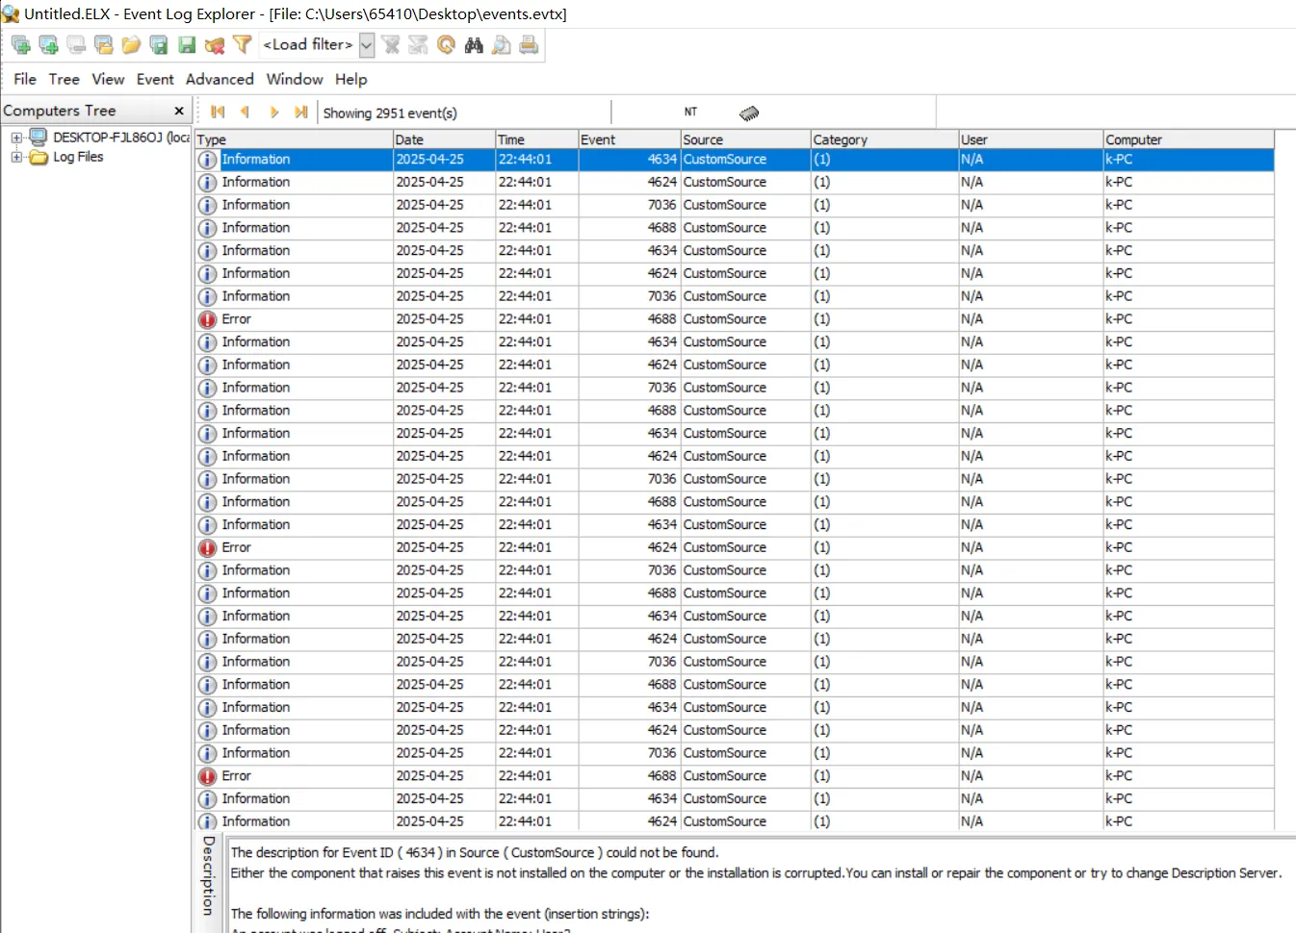The height and width of the screenshot is (933, 1296).
Task: Open the Load filter dropdown
Action: [367, 44]
